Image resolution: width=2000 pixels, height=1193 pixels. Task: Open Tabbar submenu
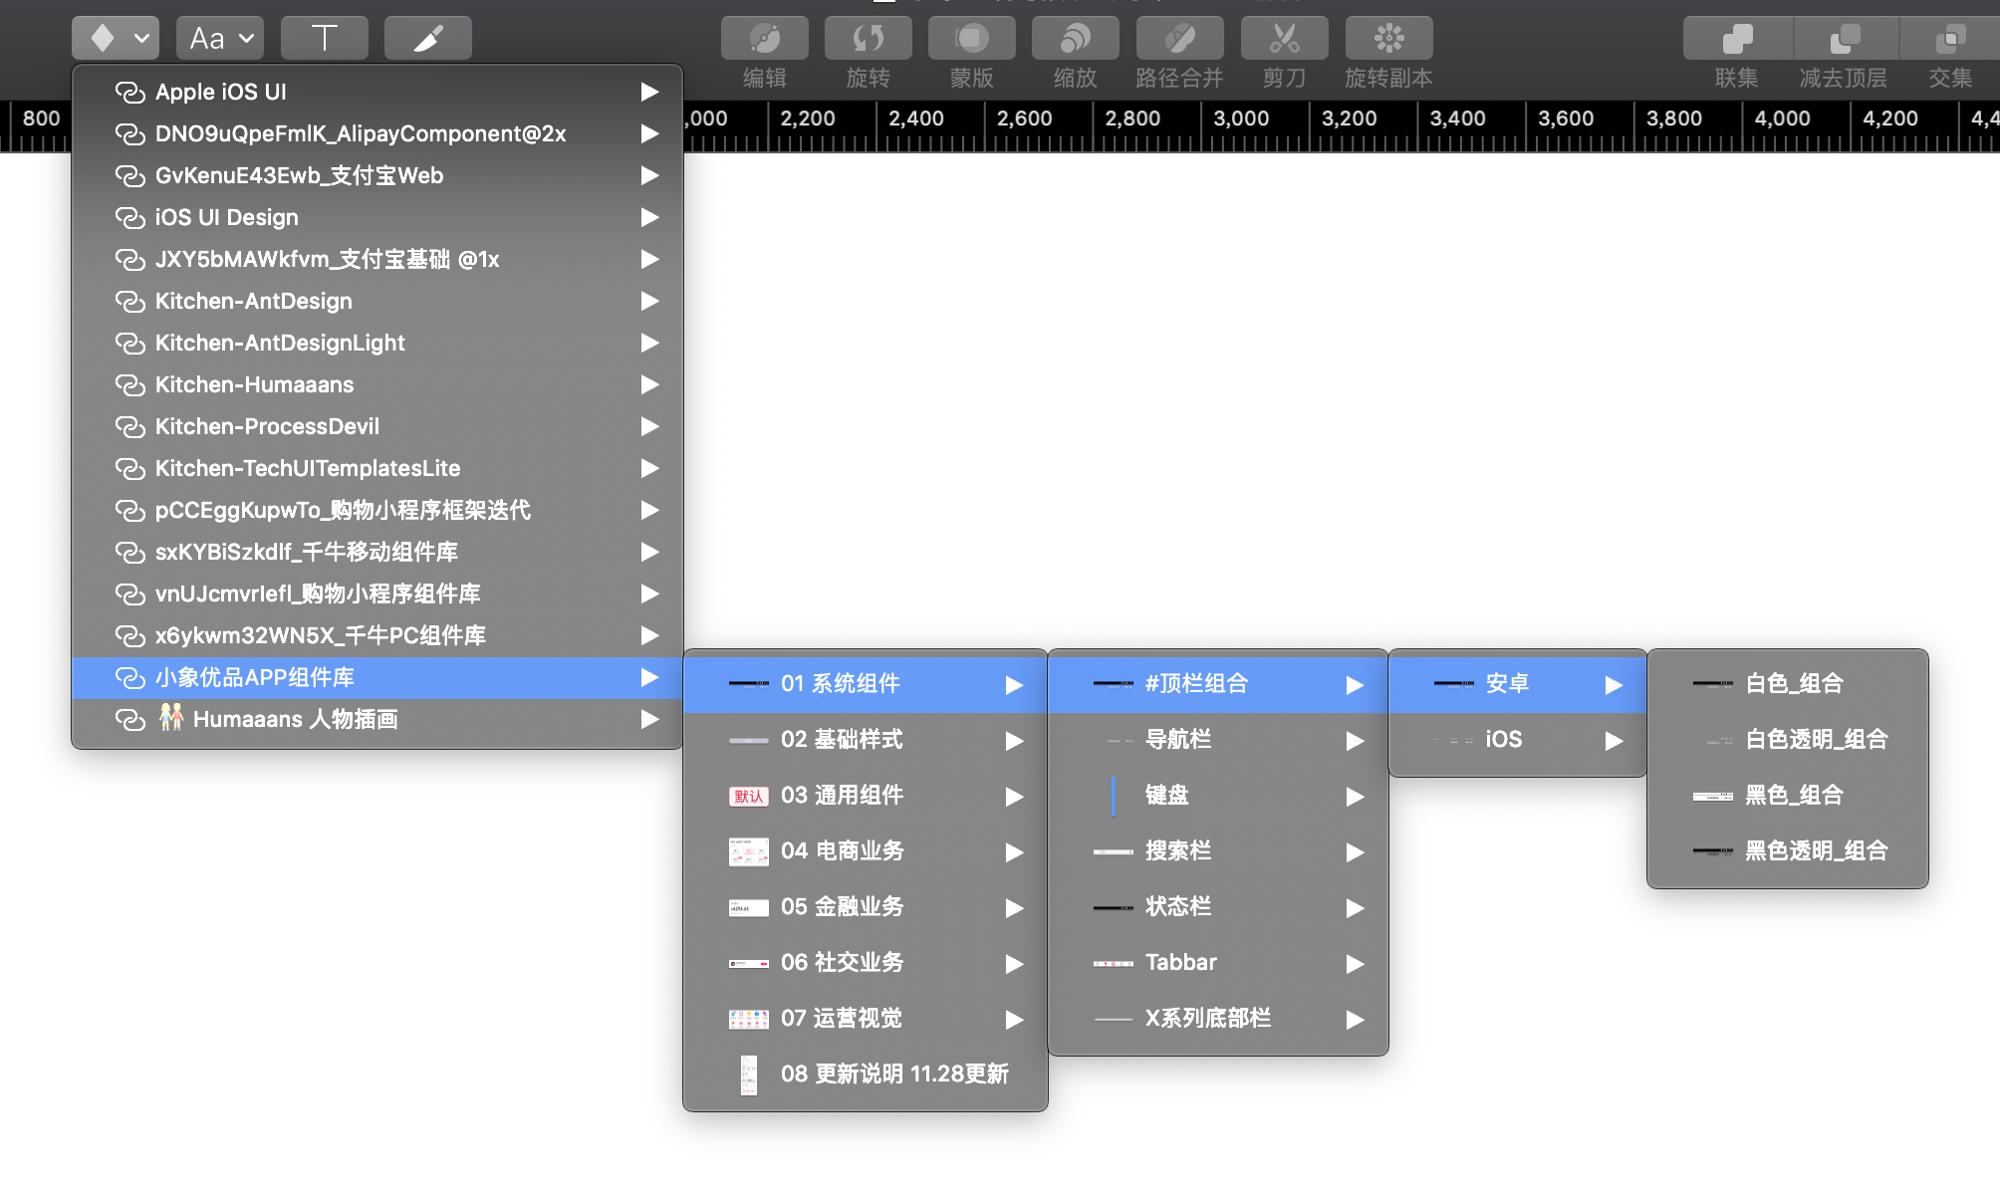click(1217, 963)
